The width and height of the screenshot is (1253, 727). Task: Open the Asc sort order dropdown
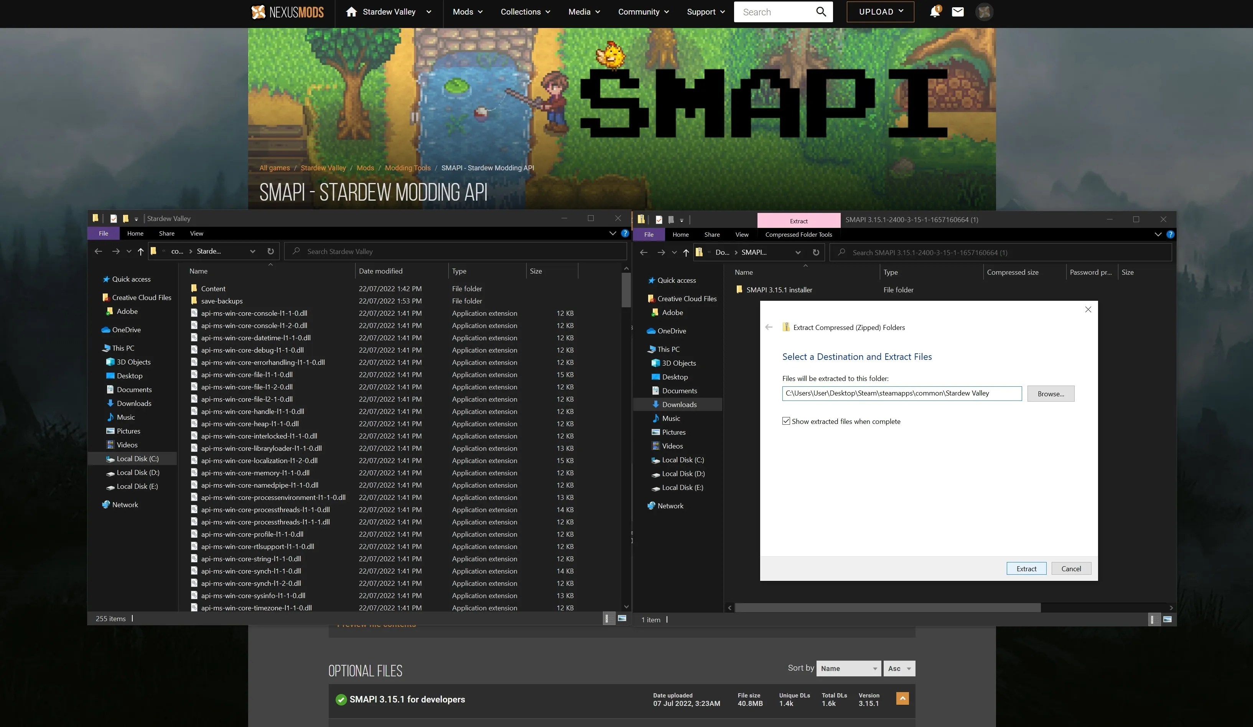pyautogui.click(x=899, y=668)
